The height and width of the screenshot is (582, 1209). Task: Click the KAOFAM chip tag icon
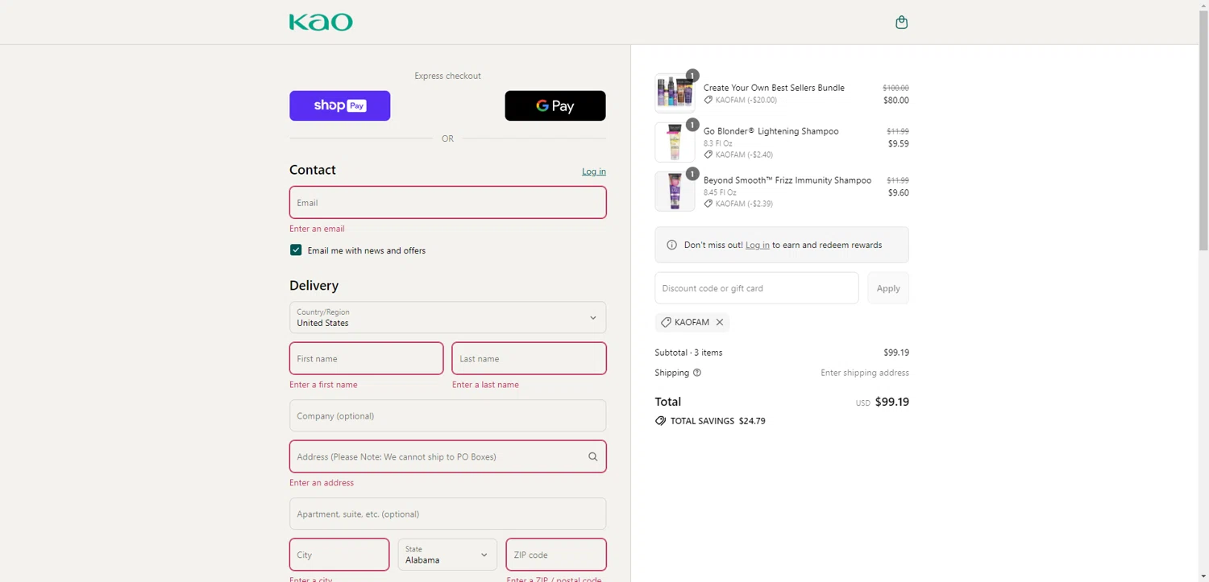pos(666,322)
